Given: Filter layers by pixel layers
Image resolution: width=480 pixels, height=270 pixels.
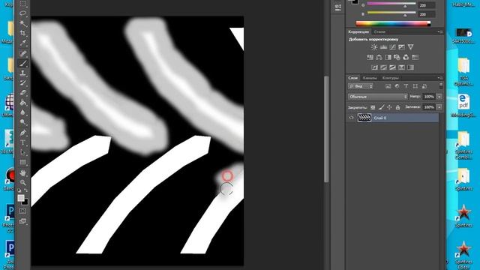Looking at the screenshot, I should coord(388,86).
